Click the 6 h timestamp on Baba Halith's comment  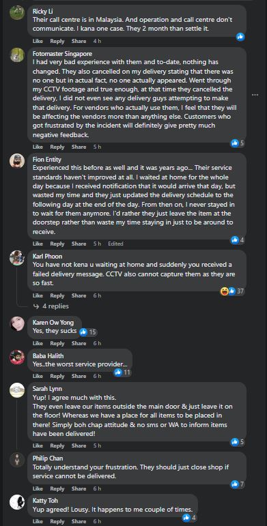[97, 376]
